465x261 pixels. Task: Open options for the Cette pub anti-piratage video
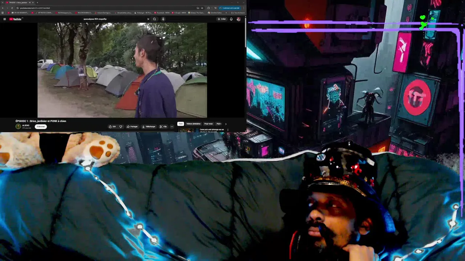point(228,129)
